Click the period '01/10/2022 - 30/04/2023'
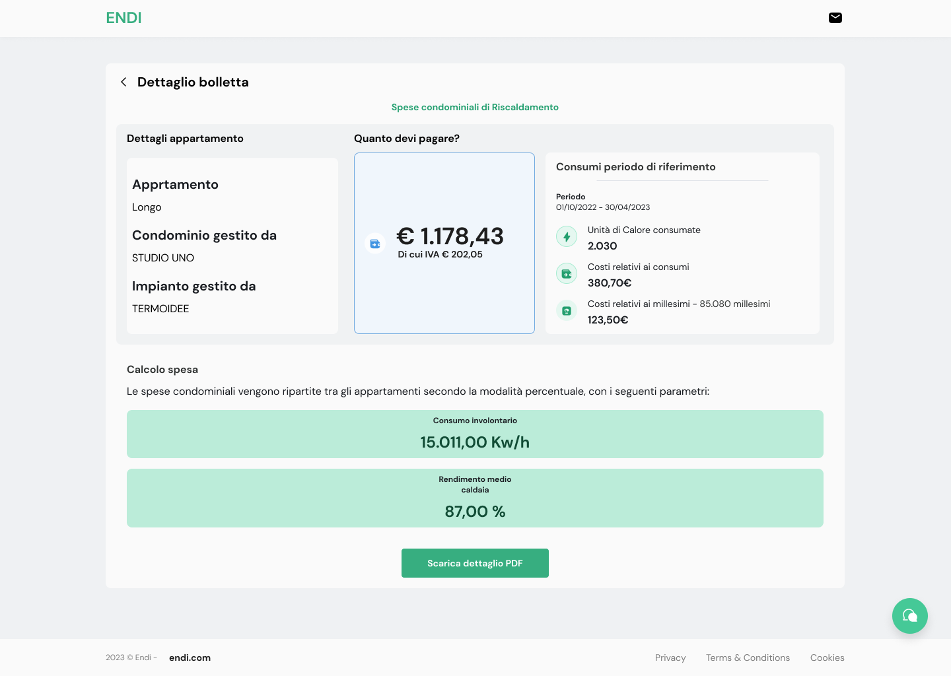The width and height of the screenshot is (951, 676). (x=603, y=207)
